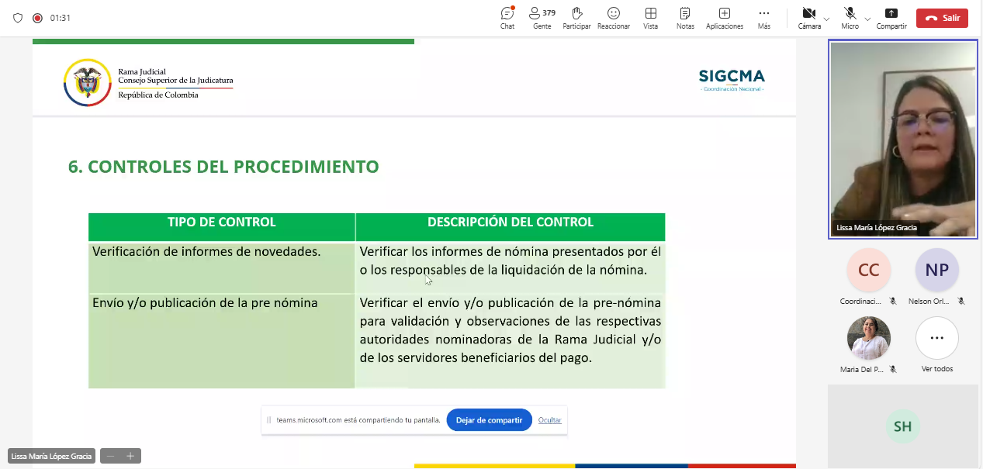Click the sharing notice drag handle
Viewport: 983px width, 469px height.
click(269, 420)
